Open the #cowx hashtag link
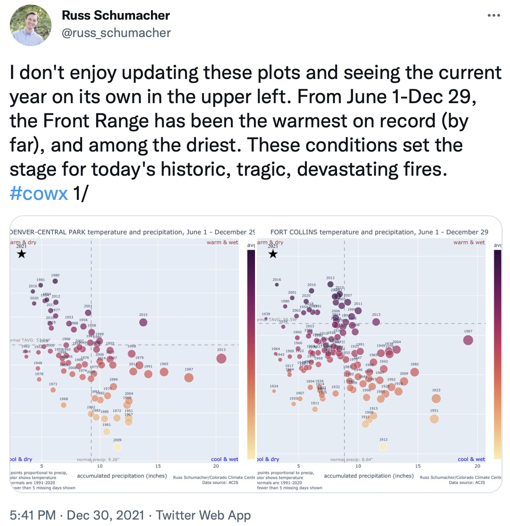 point(39,194)
